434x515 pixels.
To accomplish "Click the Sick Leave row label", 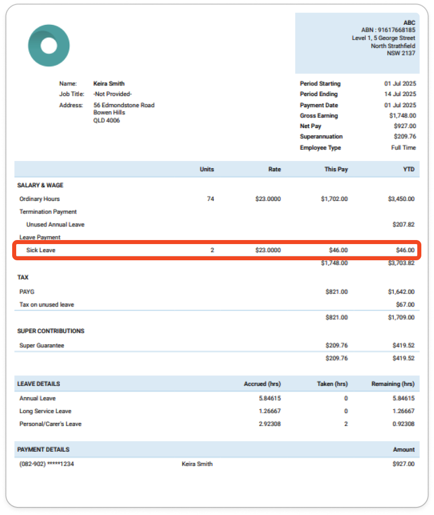I will [41, 250].
